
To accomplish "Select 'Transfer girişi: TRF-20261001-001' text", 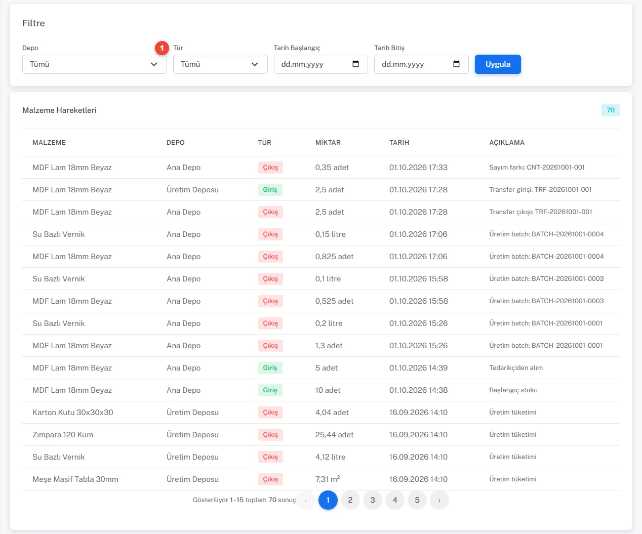I will (540, 190).
